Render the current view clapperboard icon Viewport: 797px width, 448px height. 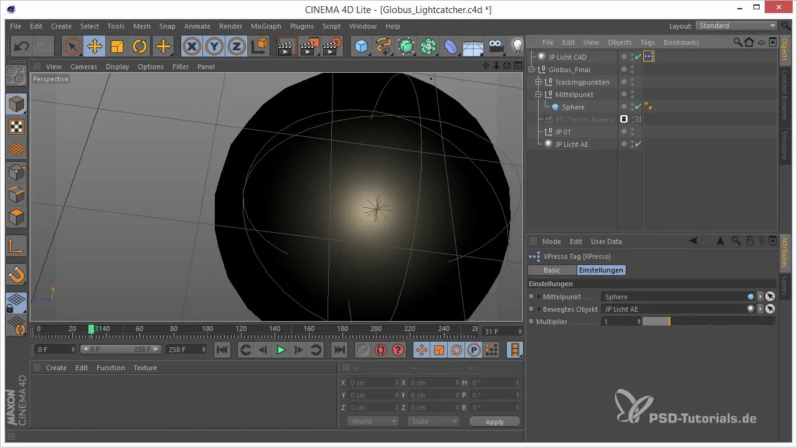[286, 46]
